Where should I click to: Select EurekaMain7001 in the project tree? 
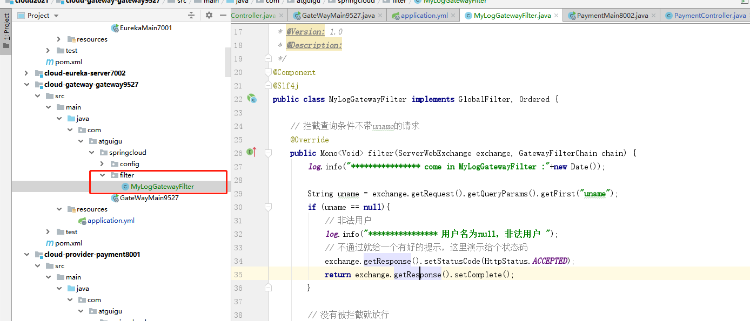146,28
